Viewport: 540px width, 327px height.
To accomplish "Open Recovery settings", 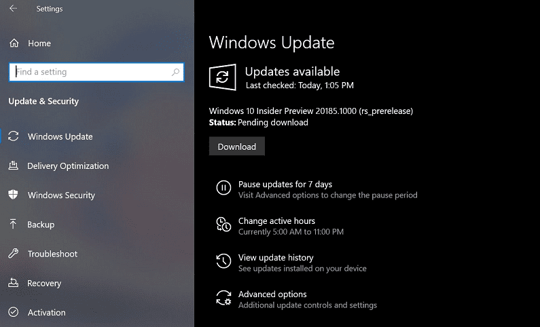I will click(x=44, y=284).
